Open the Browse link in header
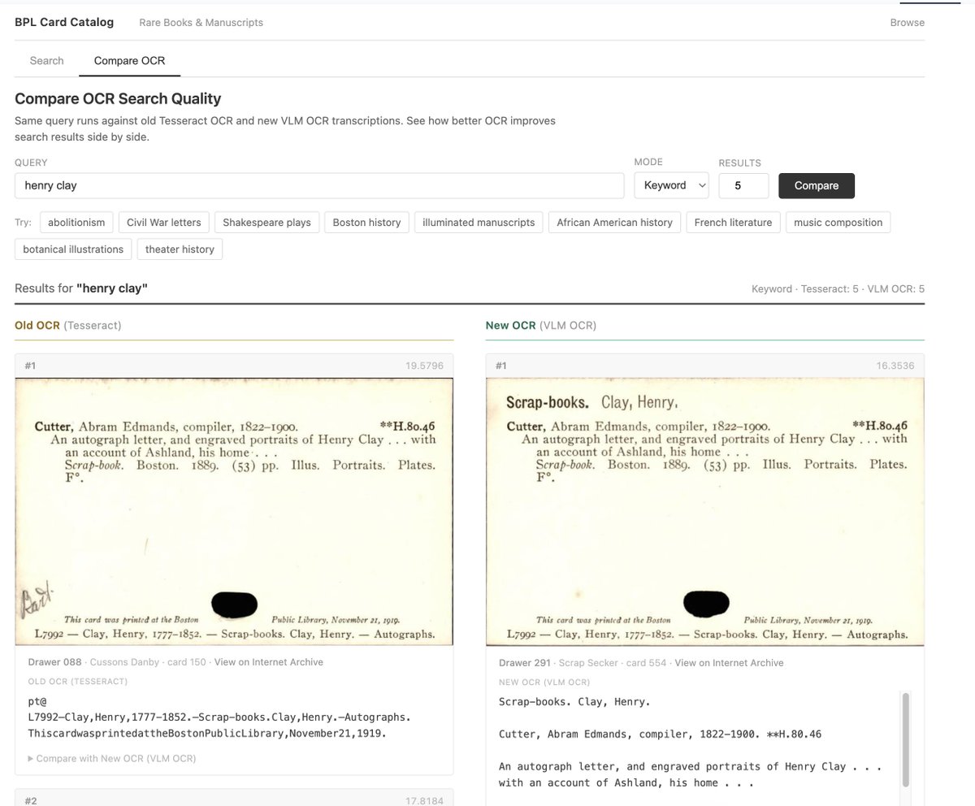 (907, 22)
